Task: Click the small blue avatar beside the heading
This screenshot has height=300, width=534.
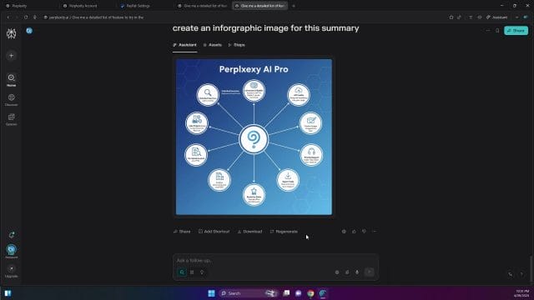Action: pos(29,31)
